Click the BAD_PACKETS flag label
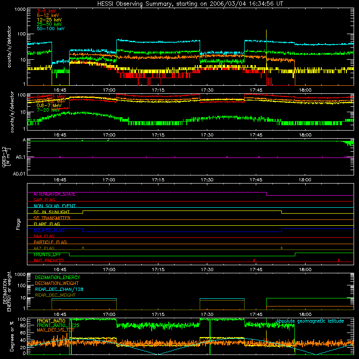Image resolution: width=359 pixels, height=359 pixels. pyautogui.click(x=49, y=261)
